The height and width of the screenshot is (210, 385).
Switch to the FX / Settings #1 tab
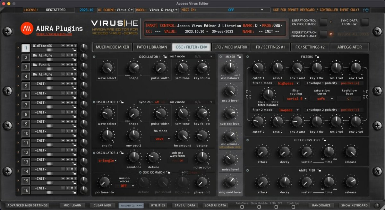(270, 47)
